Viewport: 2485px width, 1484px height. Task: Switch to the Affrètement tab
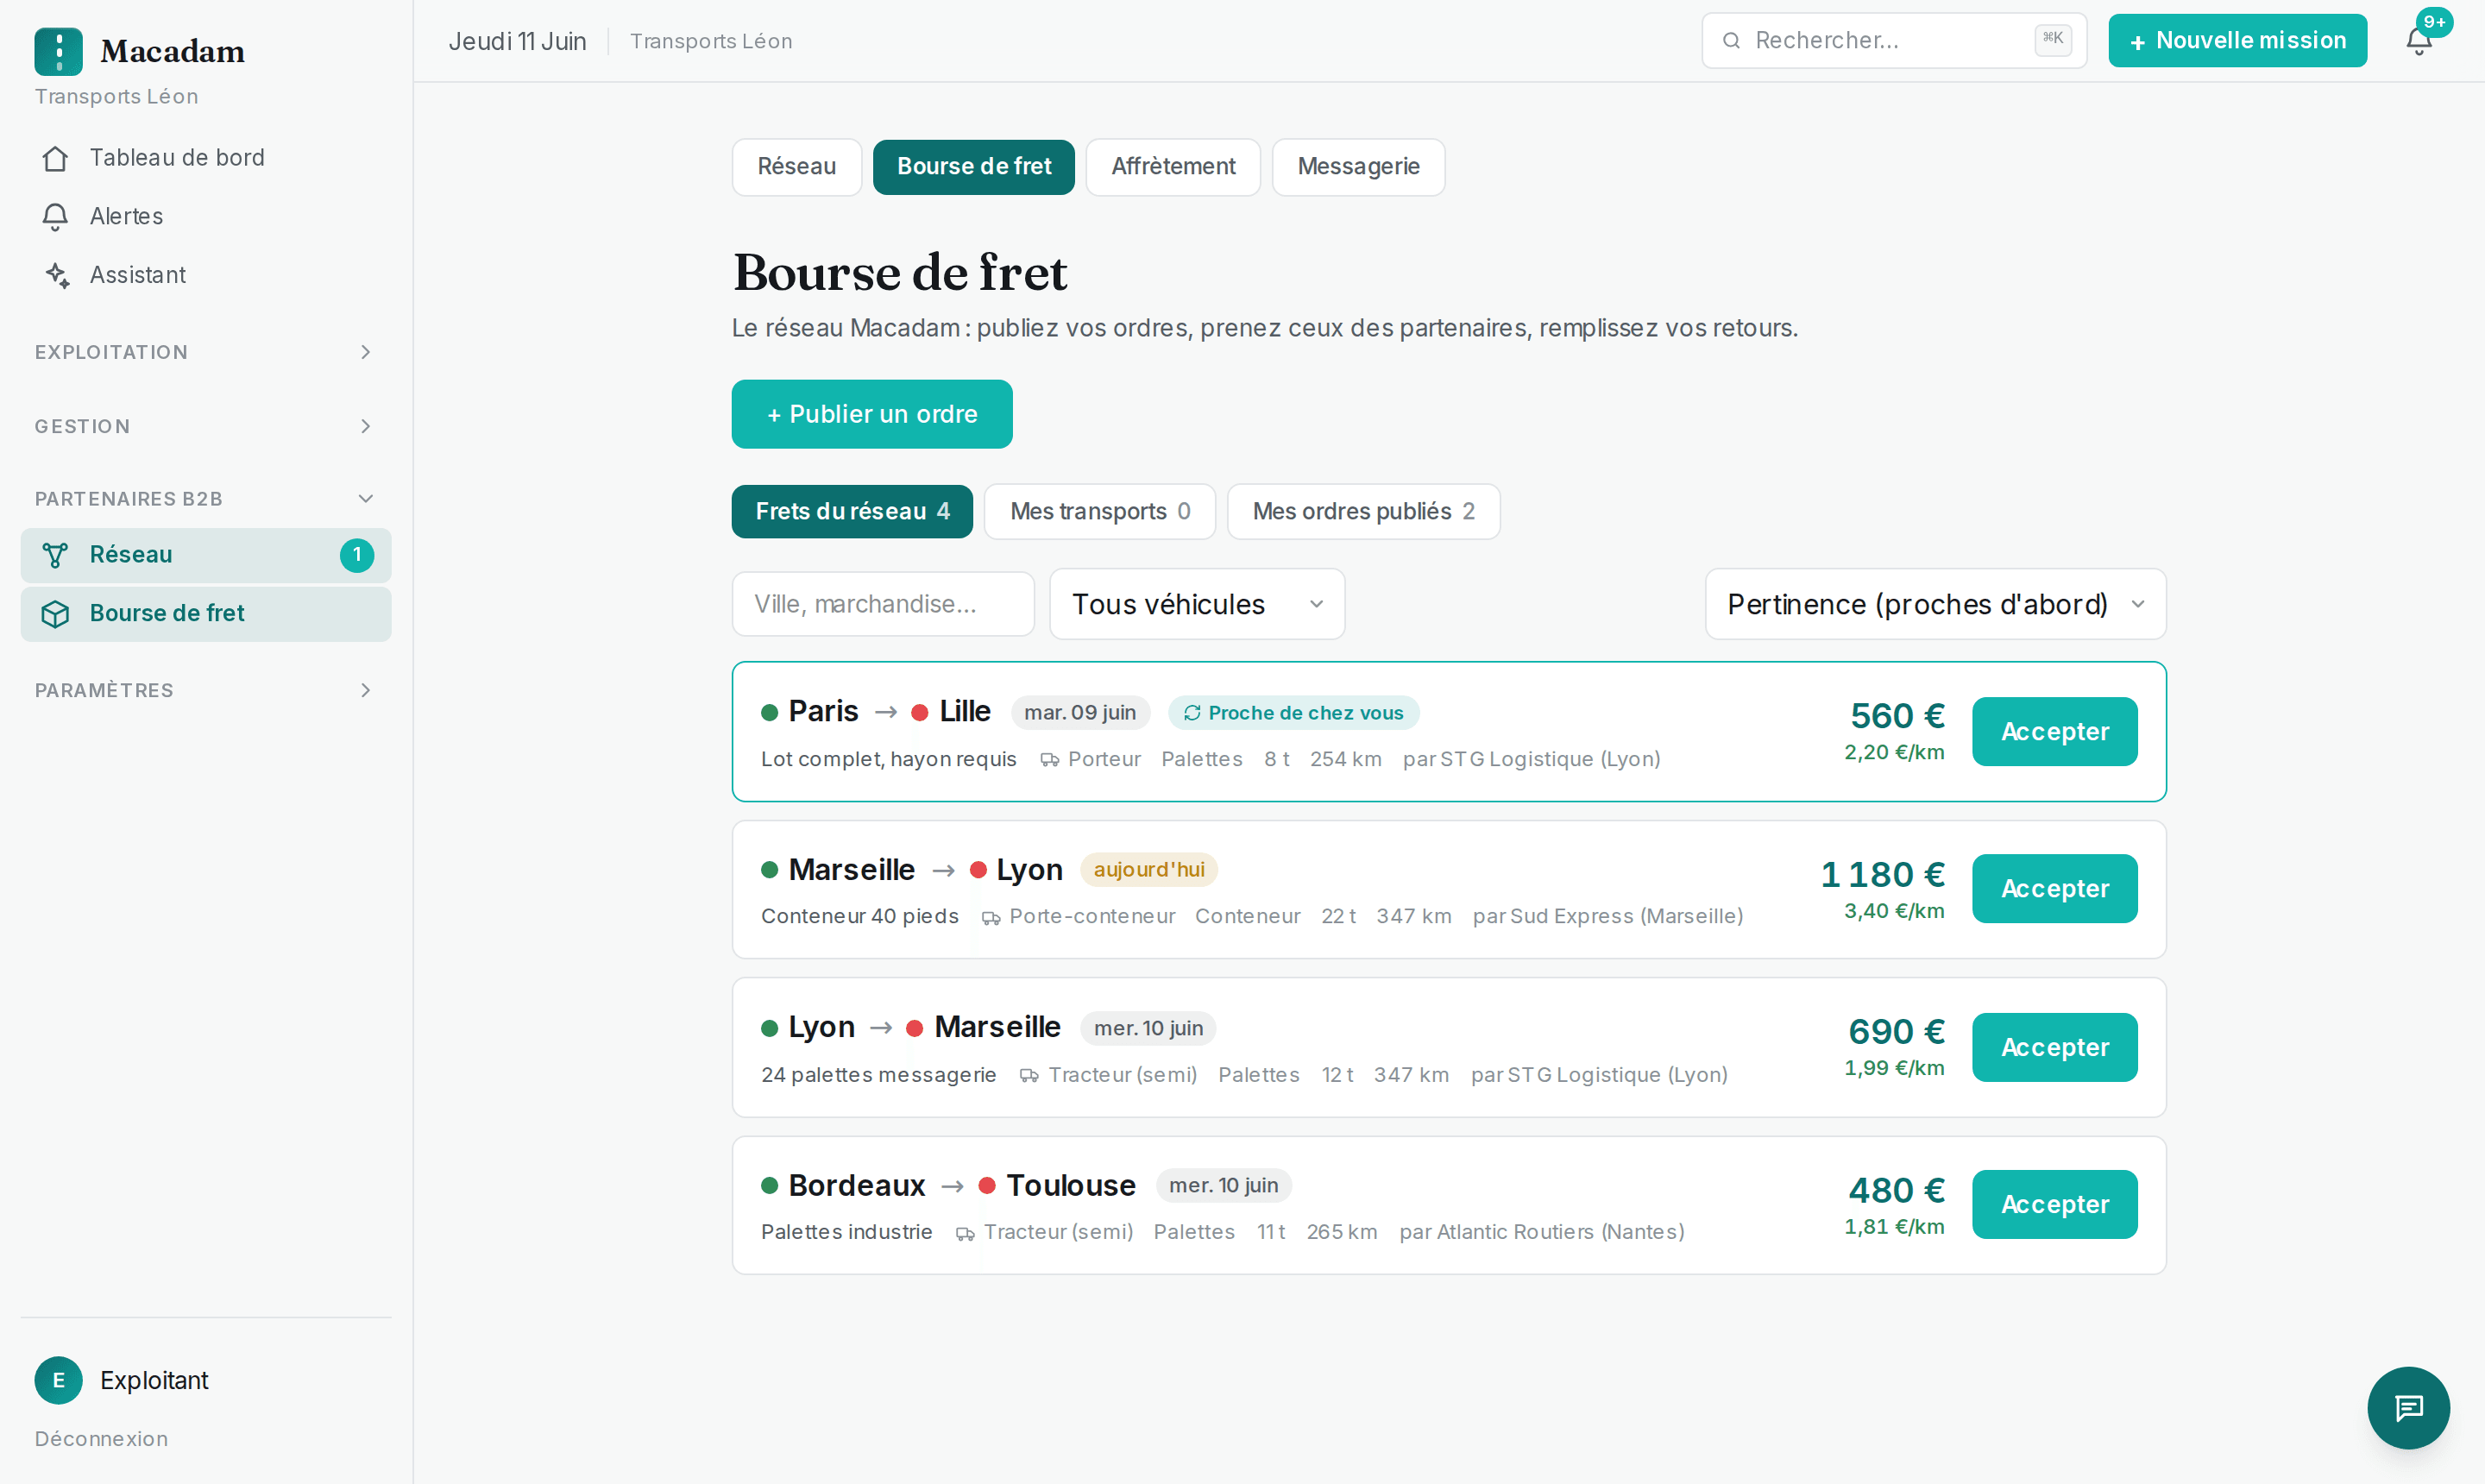[x=1173, y=166]
